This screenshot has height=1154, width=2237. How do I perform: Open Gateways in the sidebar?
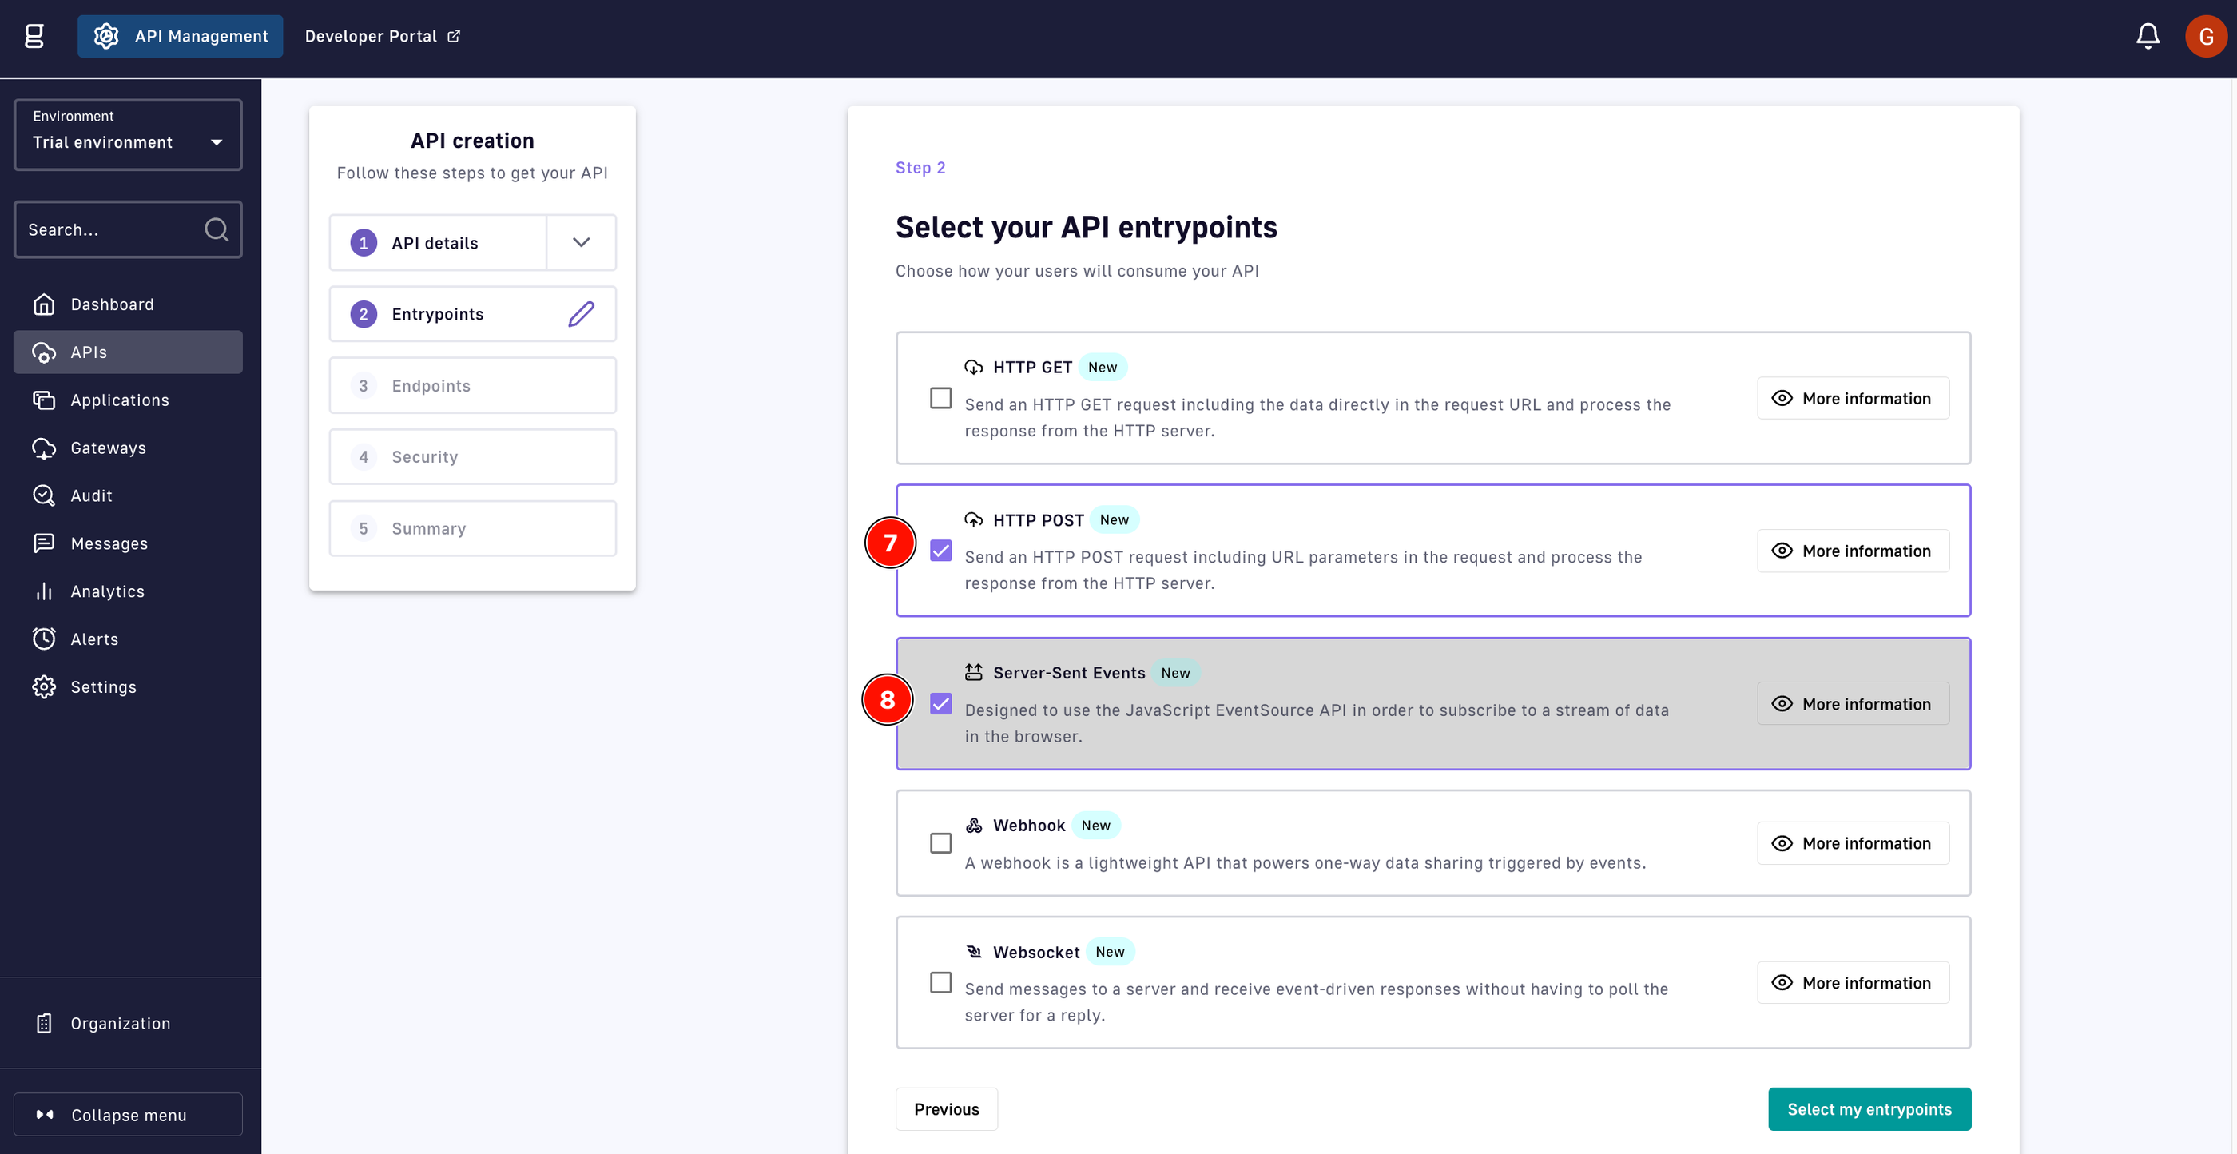point(128,448)
